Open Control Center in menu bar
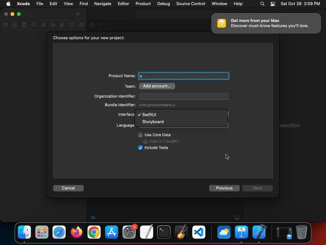The image size is (326, 245). click(273, 4)
